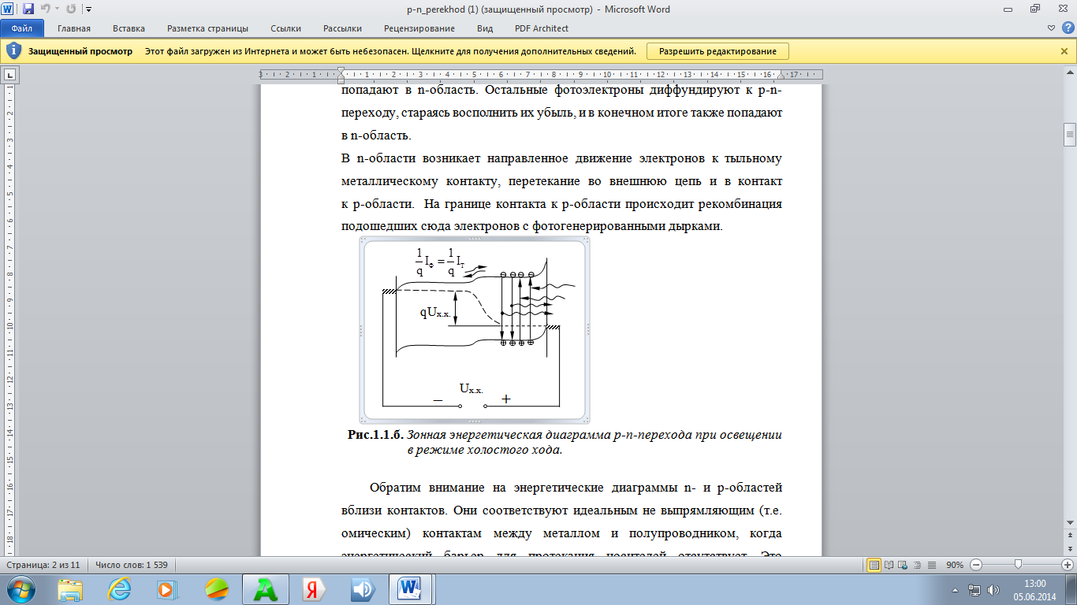Click the Undo arrow in Quick Access Toolbar
Image resolution: width=1077 pixels, height=605 pixels.
(45, 9)
